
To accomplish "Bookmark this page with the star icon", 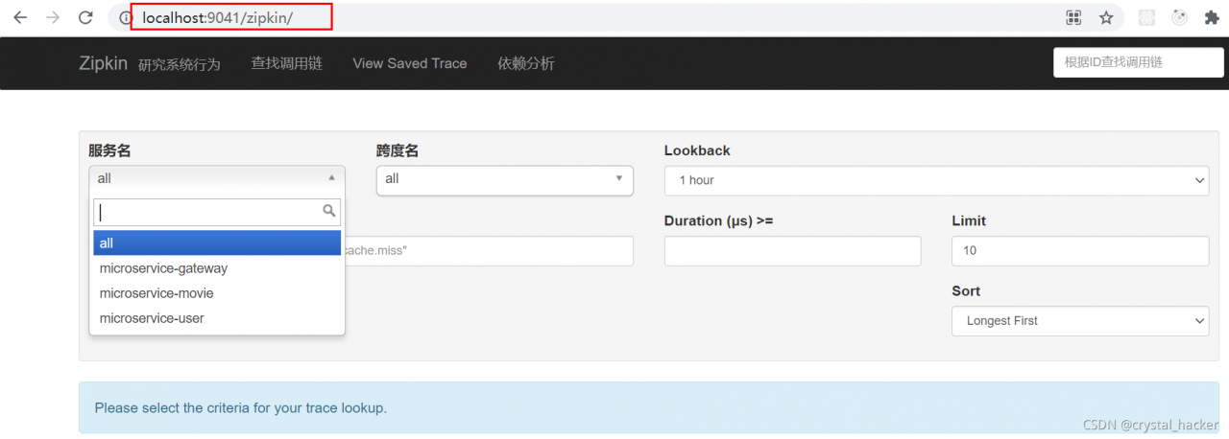I will pyautogui.click(x=1106, y=17).
